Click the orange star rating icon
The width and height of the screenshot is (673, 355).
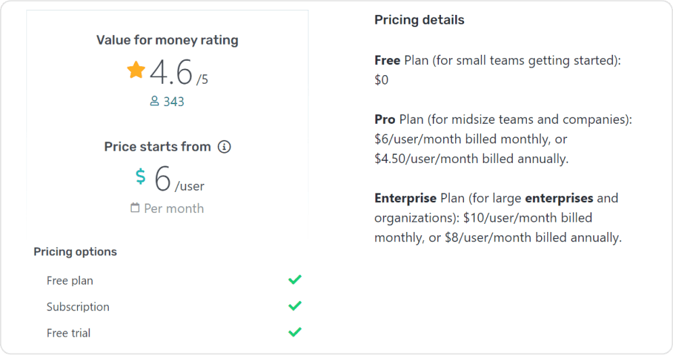(136, 70)
